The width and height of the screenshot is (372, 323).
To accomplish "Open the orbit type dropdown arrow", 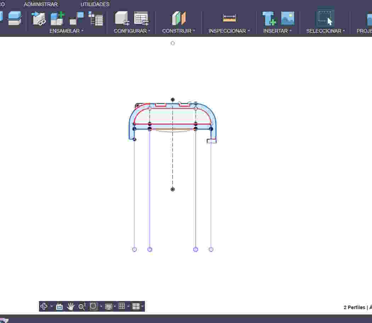I will point(51,307).
